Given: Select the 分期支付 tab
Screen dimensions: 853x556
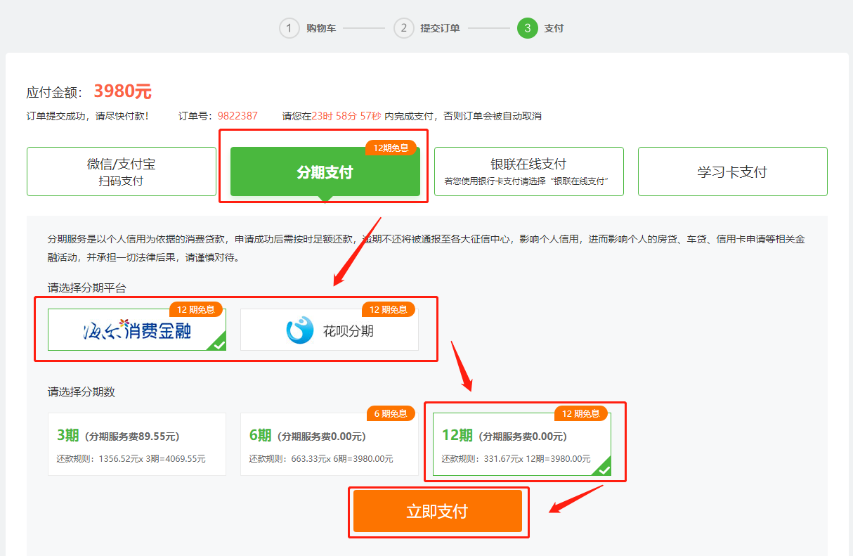Looking at the screenshot, I should 325,173.
